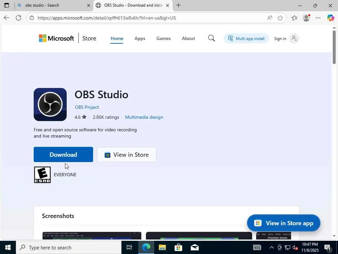Open the second OBS screenshot thumbnail
The width and height of the screenshot is (338, 254).
[x=199, y=235]
